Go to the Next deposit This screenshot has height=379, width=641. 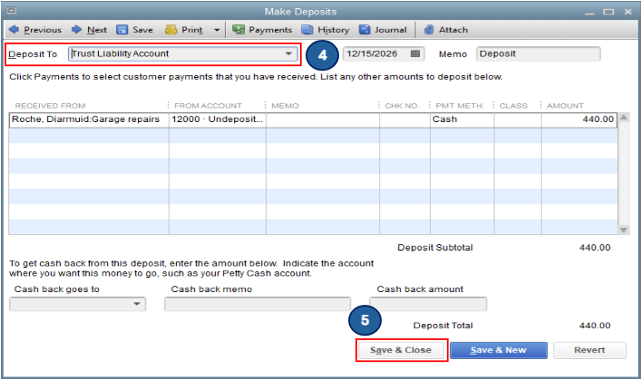89,30
